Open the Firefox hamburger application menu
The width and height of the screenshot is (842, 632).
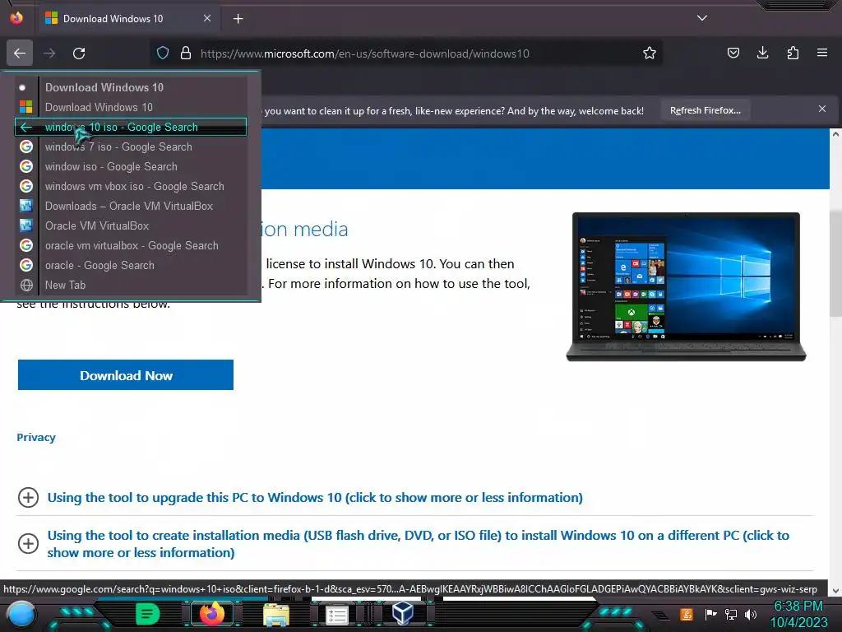point(822,53)
